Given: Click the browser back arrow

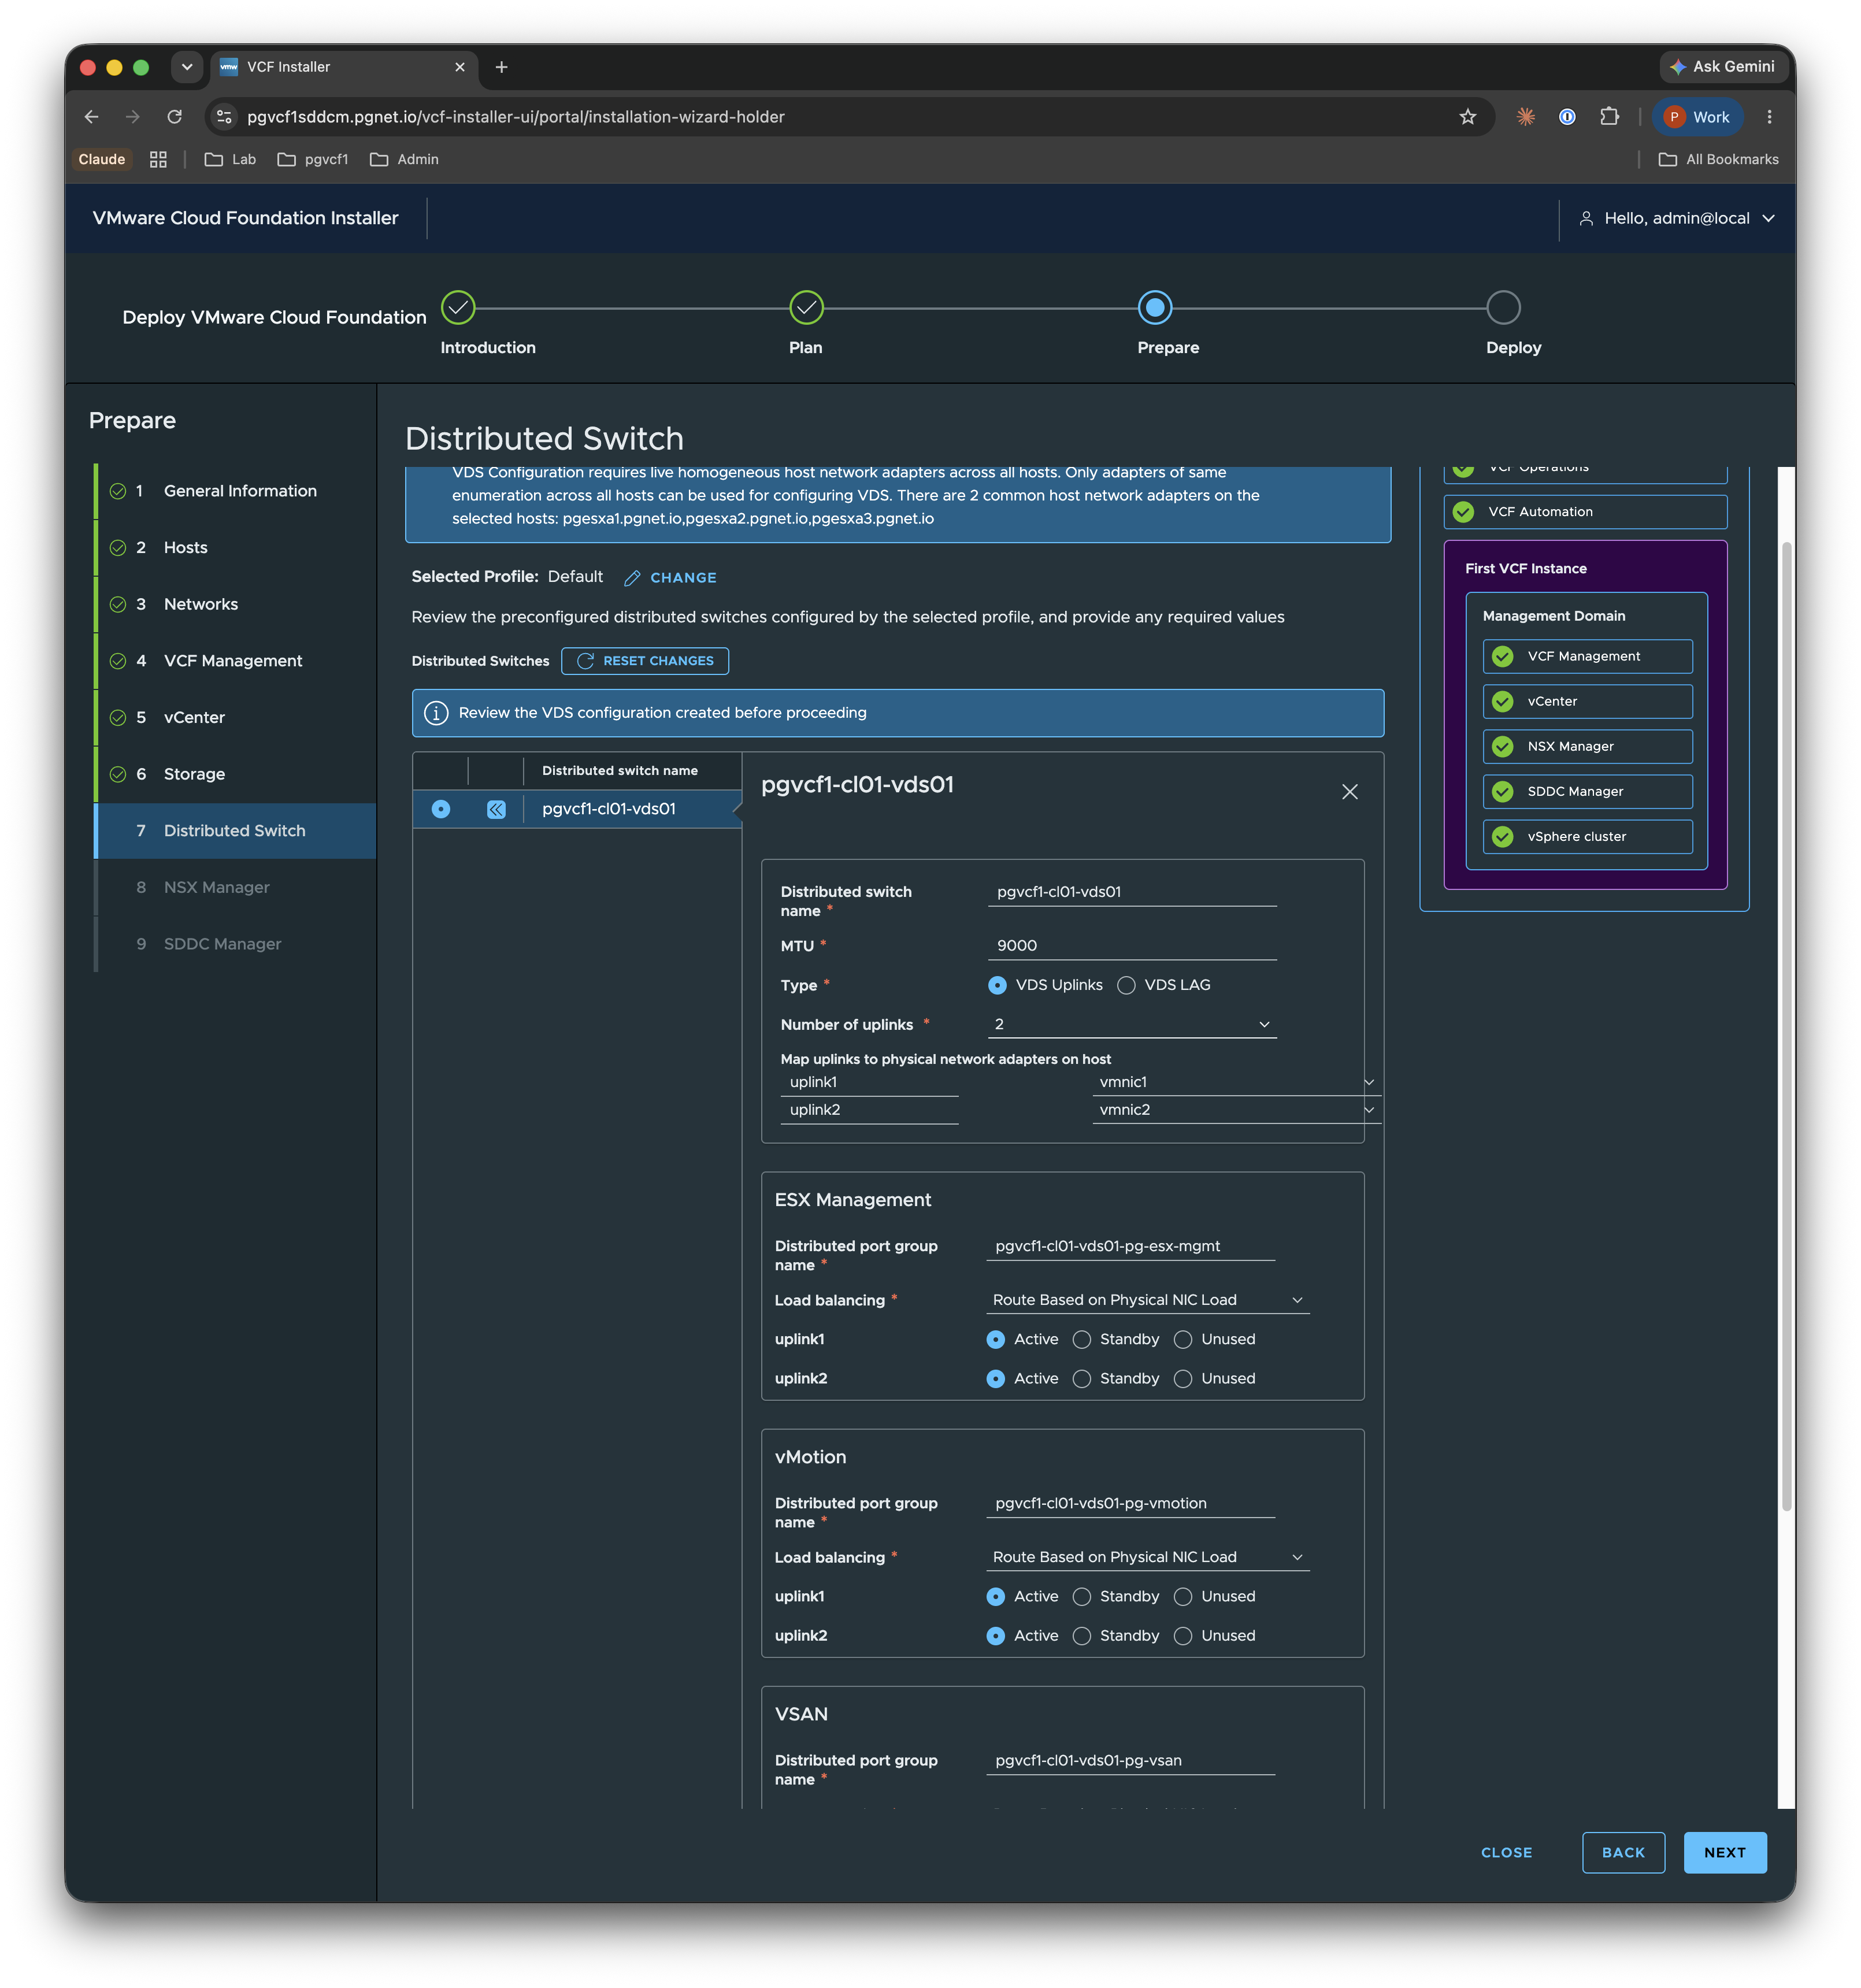Looking at the screenshot, I should tap(91, 117).
